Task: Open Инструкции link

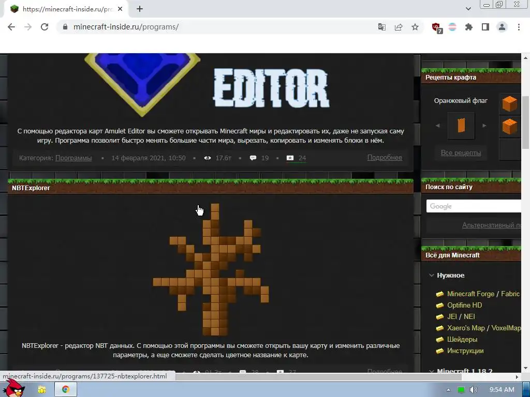Action: (x=465, y=351)
